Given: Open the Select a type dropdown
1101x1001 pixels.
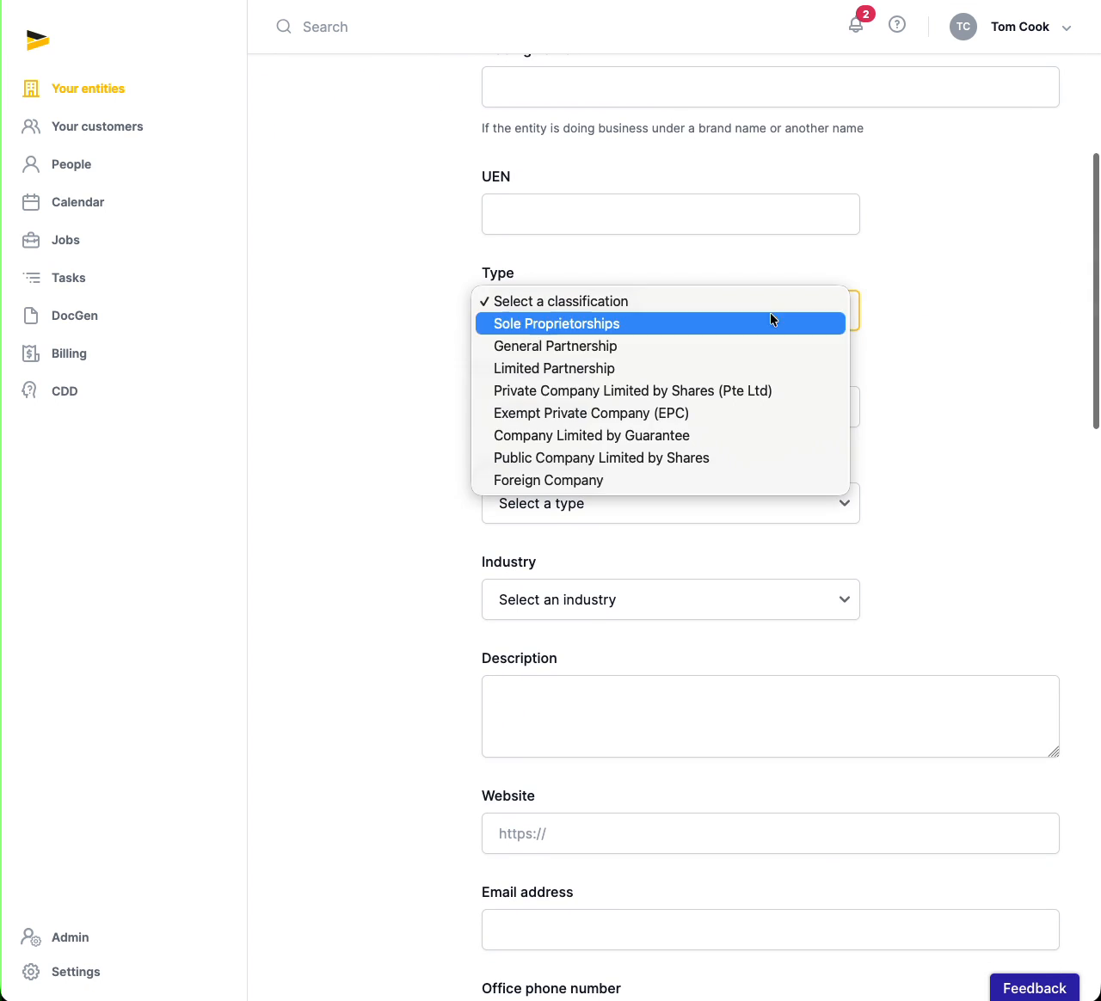Looking at the screenshot, I should click(671, 503).
